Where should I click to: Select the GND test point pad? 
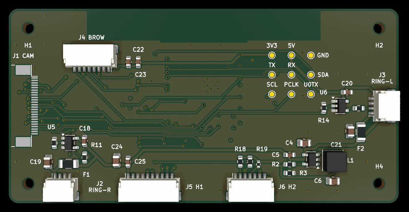click(x=311, y=55)
